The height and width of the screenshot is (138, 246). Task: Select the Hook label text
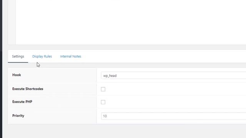(17, 75)
